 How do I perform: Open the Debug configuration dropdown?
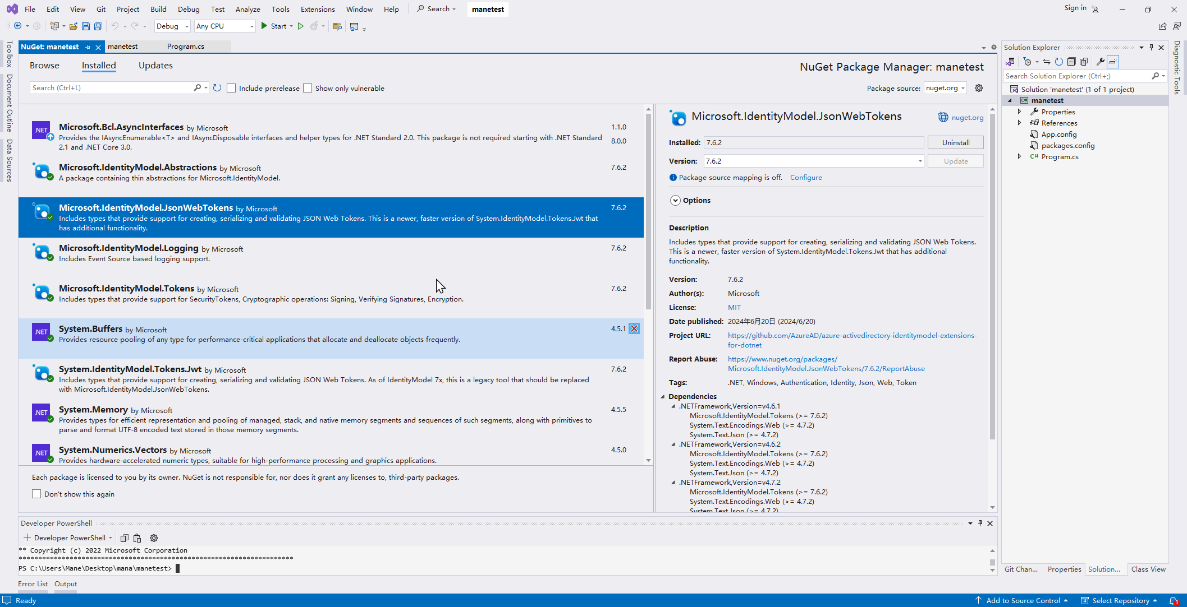click(x=172, y=26)
